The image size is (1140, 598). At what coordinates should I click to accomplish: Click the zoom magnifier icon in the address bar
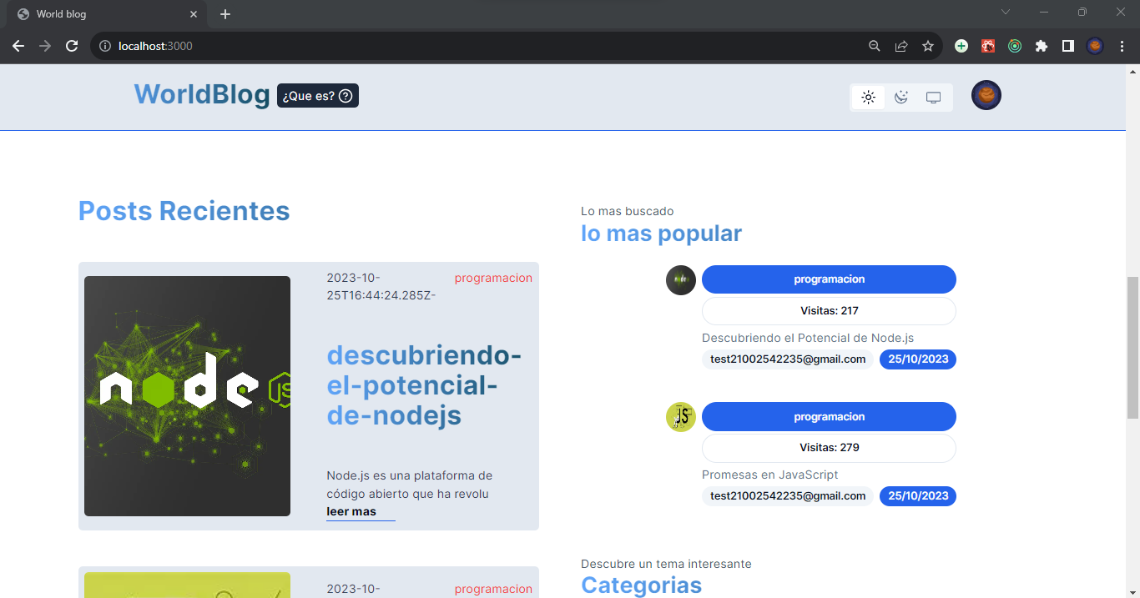click(874, 46)
